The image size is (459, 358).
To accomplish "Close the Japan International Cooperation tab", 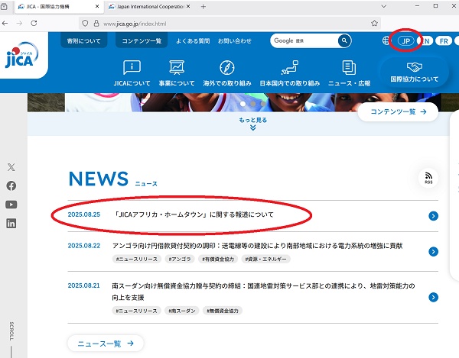I will pyautogui.click(x=188, y=6).
